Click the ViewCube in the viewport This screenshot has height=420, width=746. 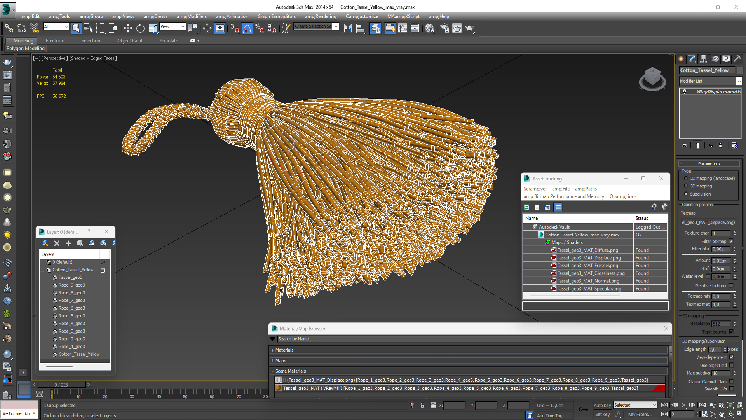(652, 79)
